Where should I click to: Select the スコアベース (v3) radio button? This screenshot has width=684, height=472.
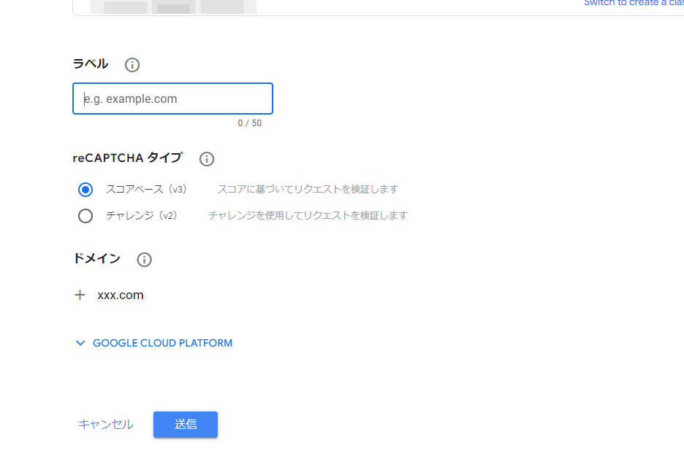(x=85, y=190)
